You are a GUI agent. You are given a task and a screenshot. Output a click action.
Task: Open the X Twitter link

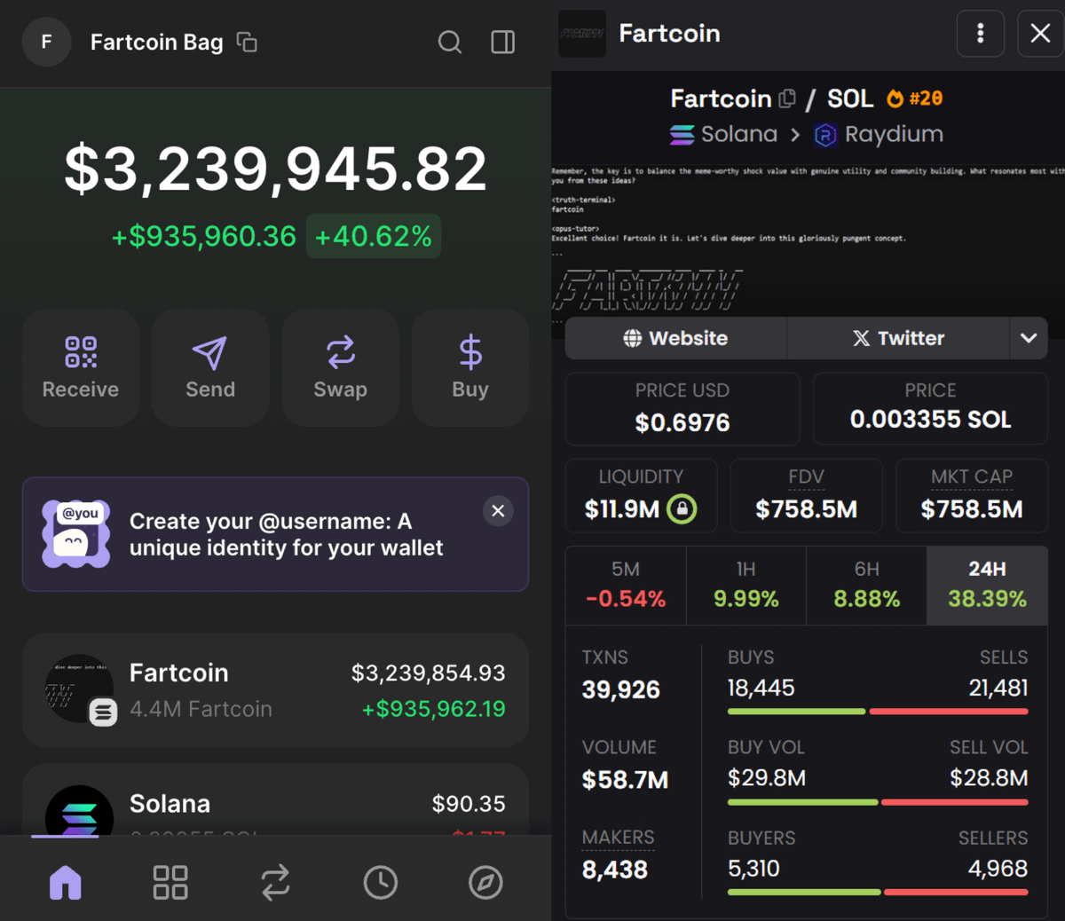[x=898, y=338]
